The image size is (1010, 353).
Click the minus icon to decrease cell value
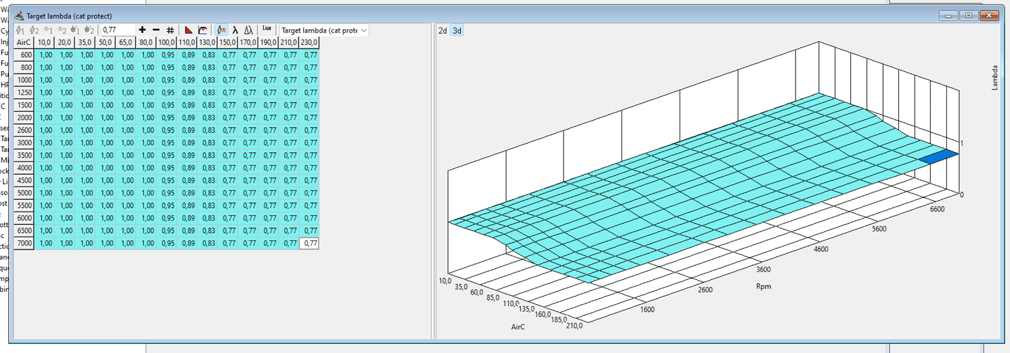[x=156, y=30]
